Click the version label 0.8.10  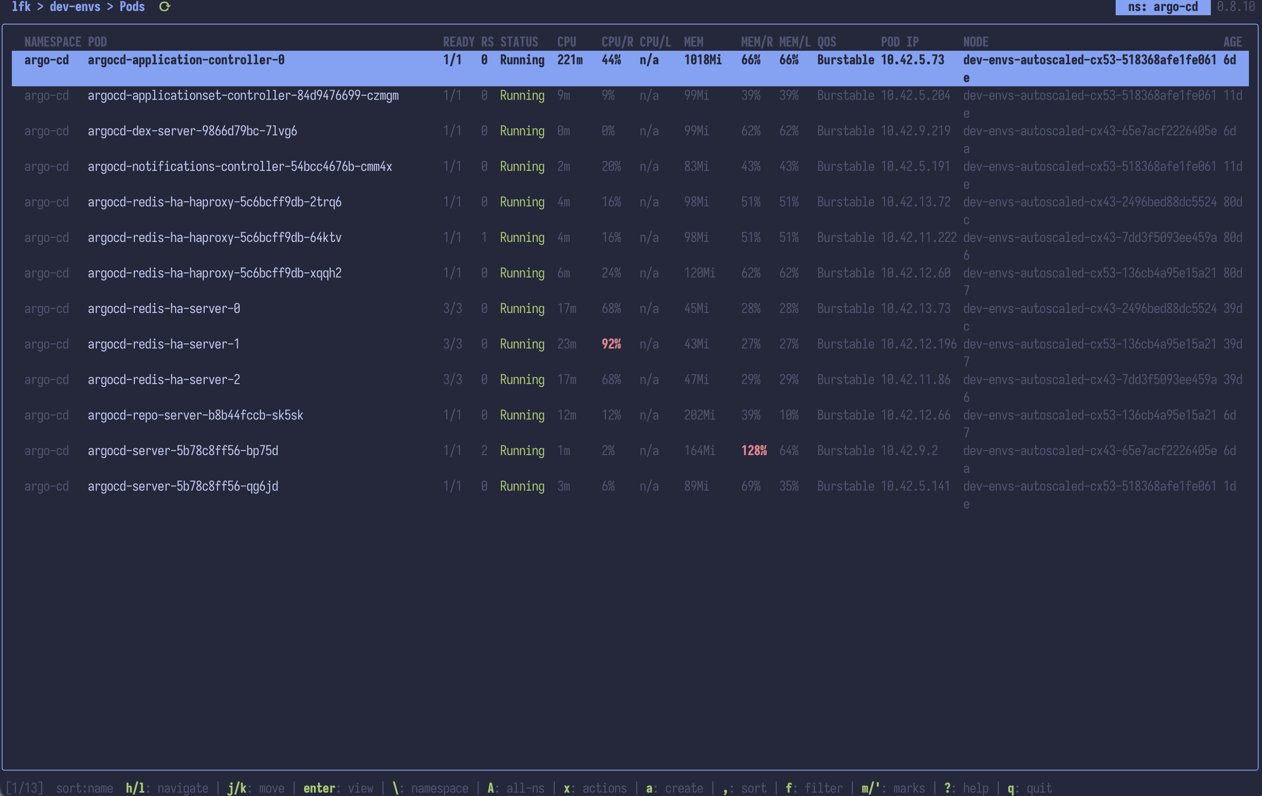pos(1238,7)
